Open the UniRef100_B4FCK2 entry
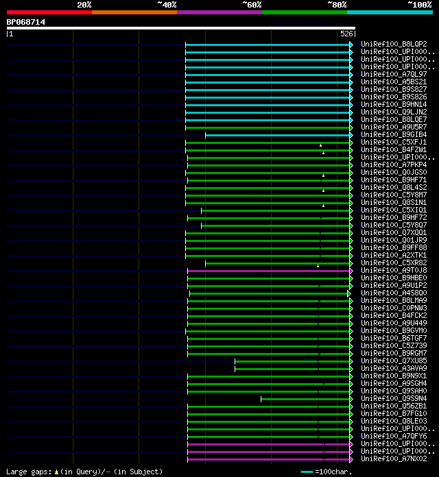The image size is (439, 477). pos(394,316)
